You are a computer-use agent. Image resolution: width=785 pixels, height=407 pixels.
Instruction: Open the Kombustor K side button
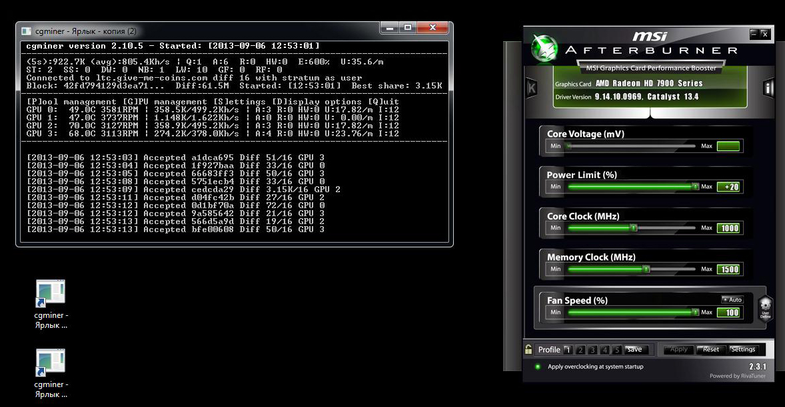532,88
